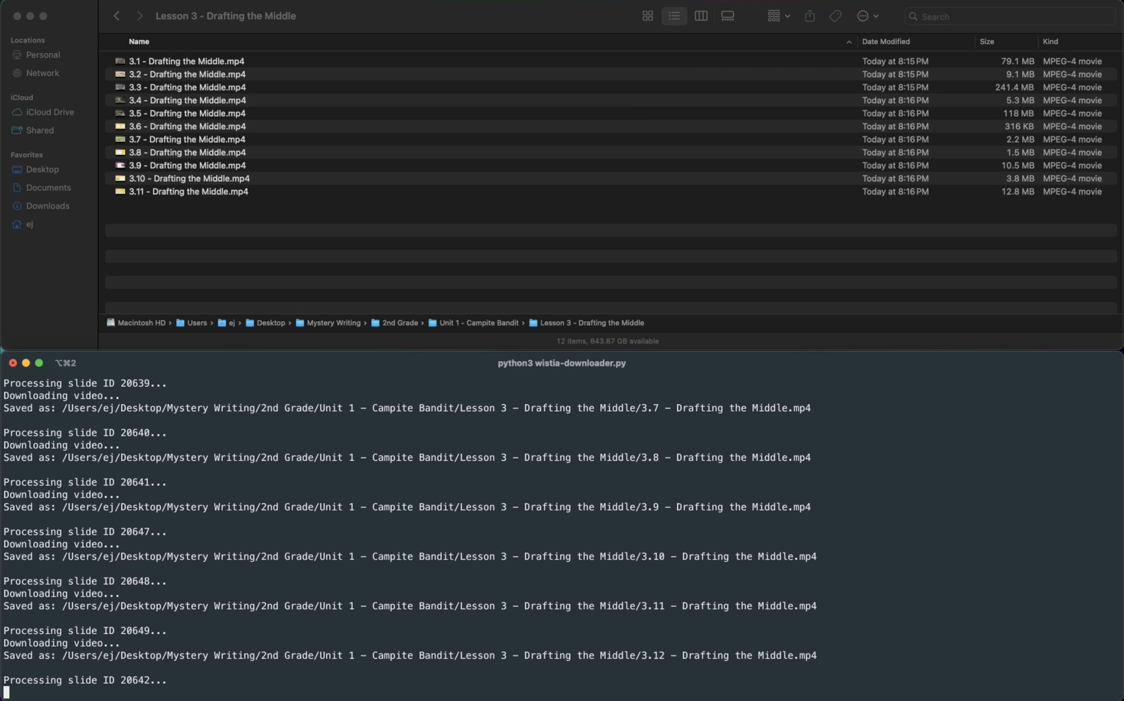
Task: Select file 3.3 - Drafting the Middle.mp4
Action: (x=187, y=87)
